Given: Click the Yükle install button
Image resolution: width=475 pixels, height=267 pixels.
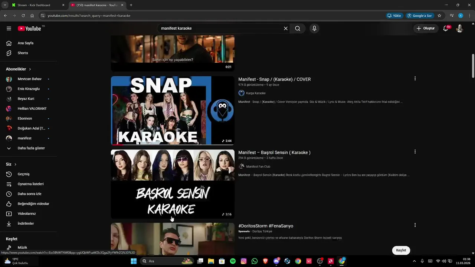Looking at the screenshot, I should pos(394,16).
